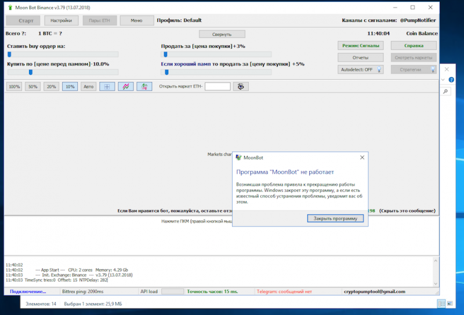464x315 pixels.
Task: Click the lightbulb on Autodetect button
Action: click(x=379, y=69)
